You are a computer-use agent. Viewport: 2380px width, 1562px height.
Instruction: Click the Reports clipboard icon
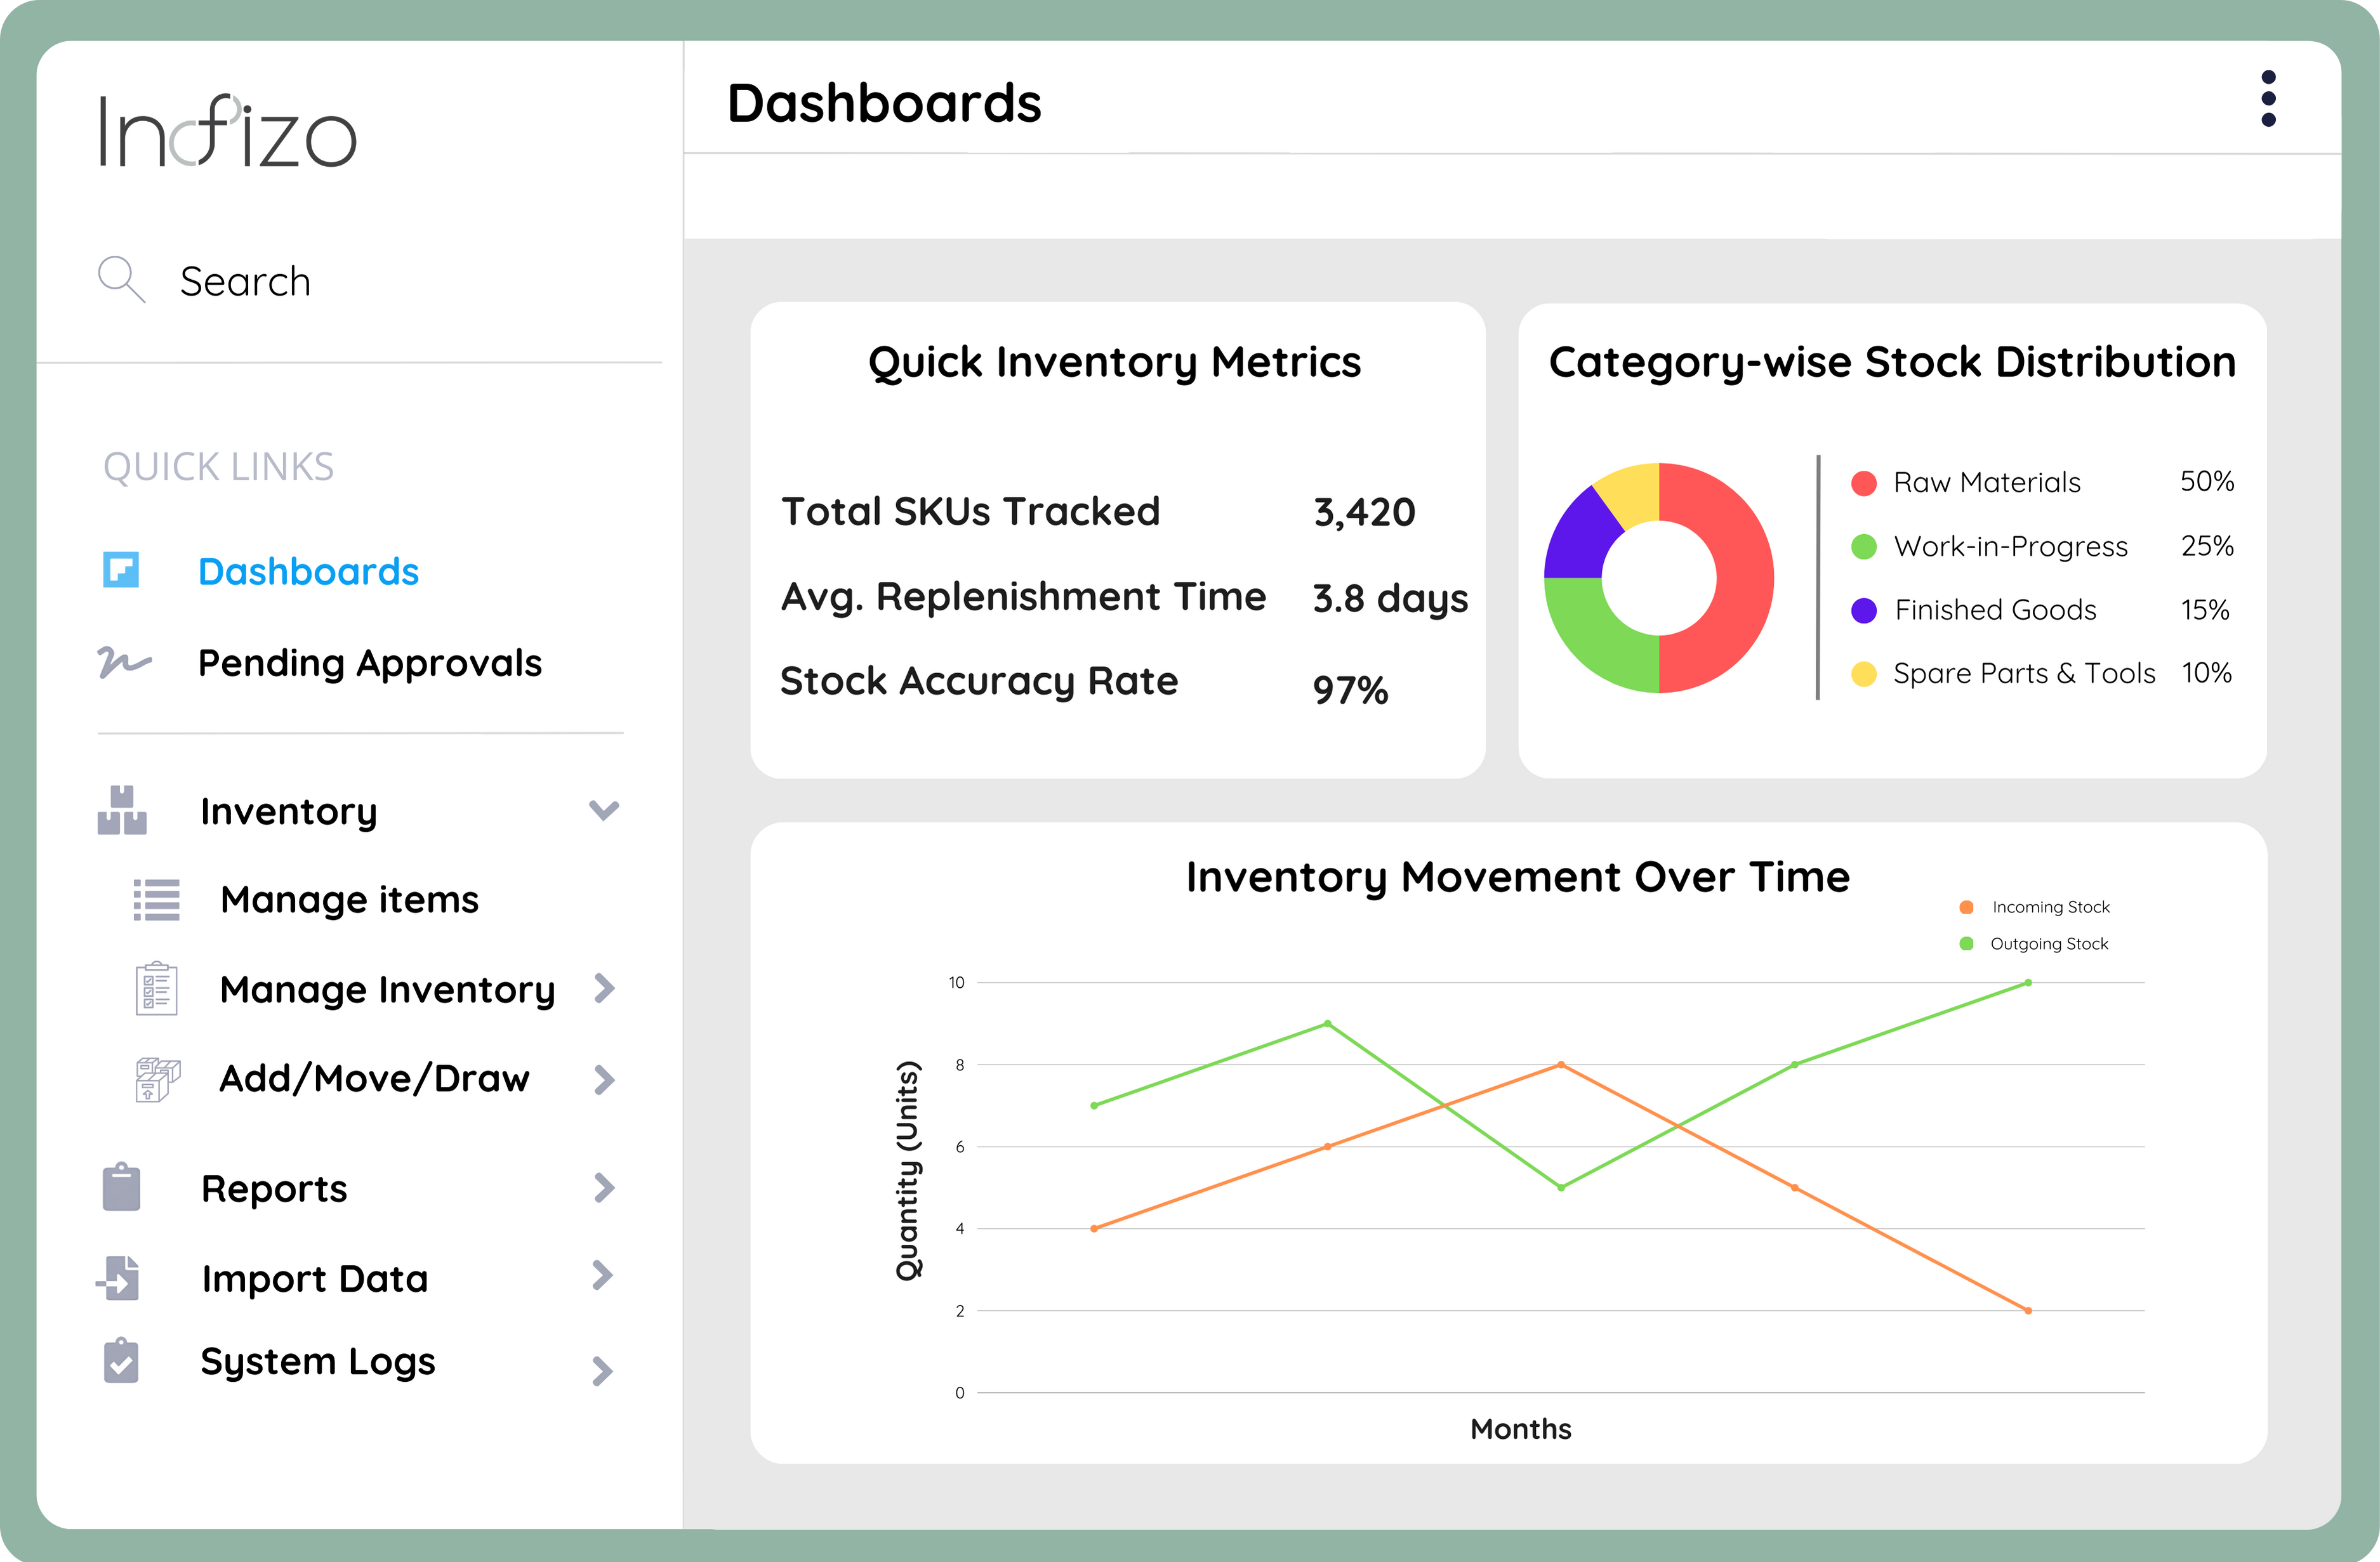pos(122,1187)
